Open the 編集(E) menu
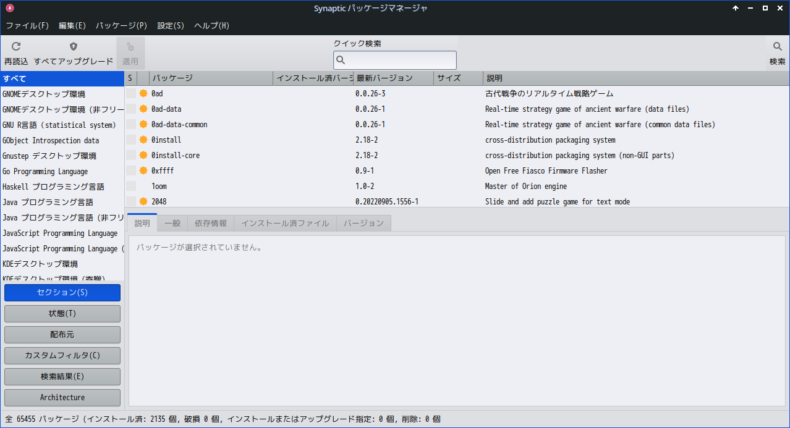 (x=72, y=26)
